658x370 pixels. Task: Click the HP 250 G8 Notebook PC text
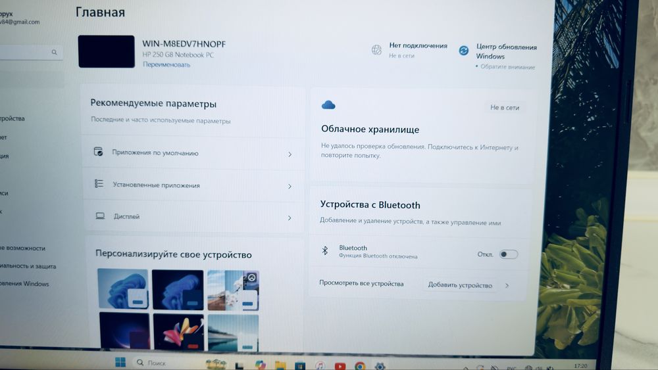click(178, 55)
